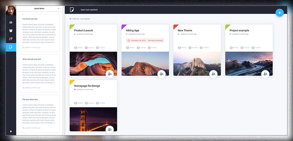Click the bell icon in Hiking App deadline
Viewport: 293px width, 141px height.
(x=129, y=40)
